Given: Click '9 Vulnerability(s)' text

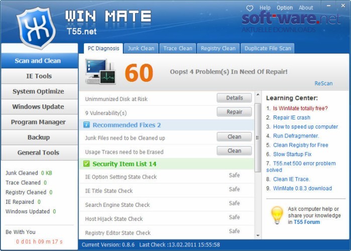Looking at the screenshot, I should coord(106,113).
